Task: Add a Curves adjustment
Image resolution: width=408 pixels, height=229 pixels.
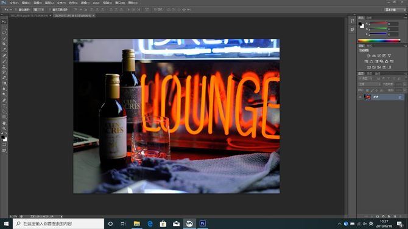Action: pyautogui.click(x=379, y=55)
